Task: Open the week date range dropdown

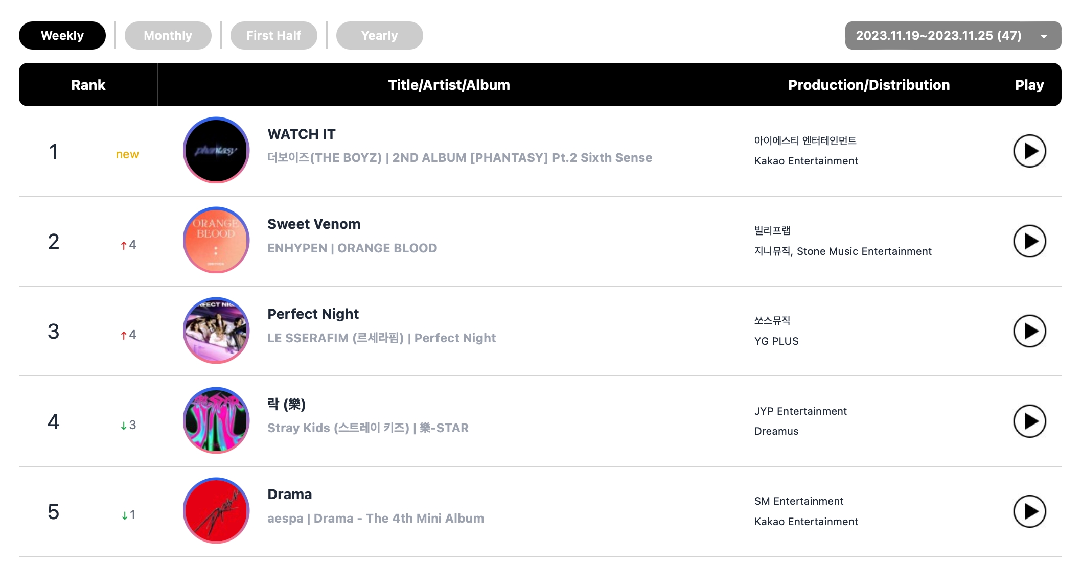Action: pyautogui.click(x=938, y=36)
